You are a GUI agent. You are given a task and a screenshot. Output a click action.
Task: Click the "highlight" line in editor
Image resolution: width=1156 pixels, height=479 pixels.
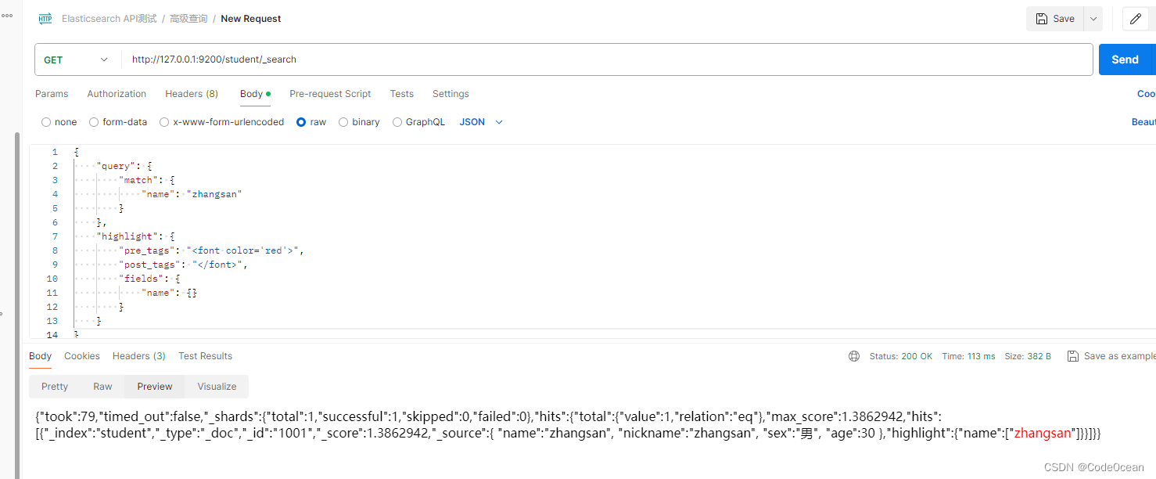click(135, 236)
